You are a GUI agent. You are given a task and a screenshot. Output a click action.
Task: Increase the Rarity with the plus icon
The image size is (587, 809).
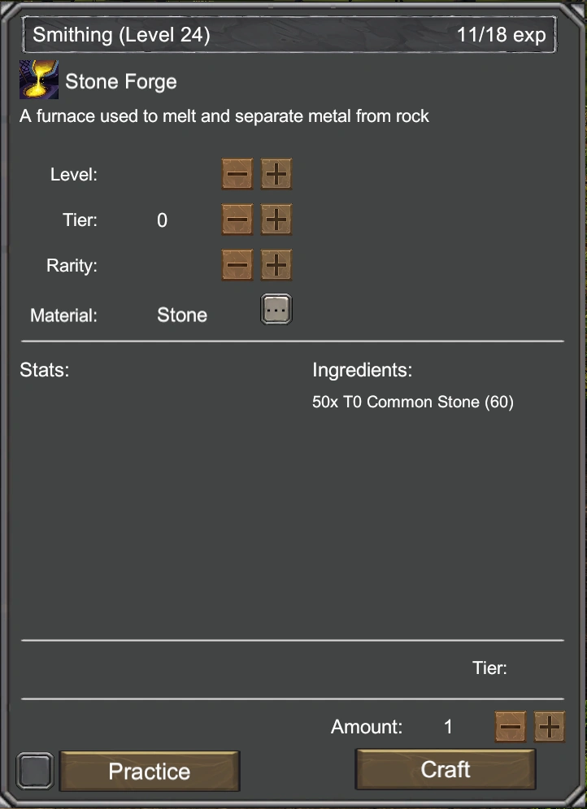click(x=275, y=265)
